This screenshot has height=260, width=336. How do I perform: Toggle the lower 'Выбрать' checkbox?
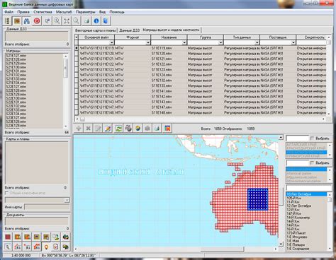312,162
